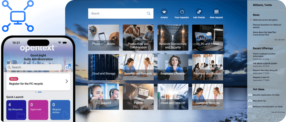Open the Facilities and Security tile
This screenshot has width=286, height=122.
tap(208, 67)
